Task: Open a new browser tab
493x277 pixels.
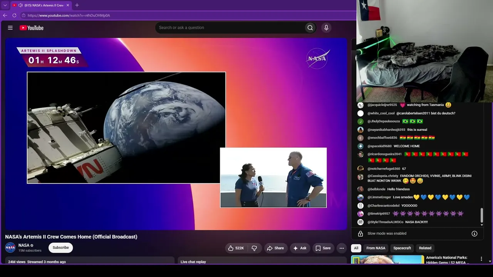Action: click(77, 5)
